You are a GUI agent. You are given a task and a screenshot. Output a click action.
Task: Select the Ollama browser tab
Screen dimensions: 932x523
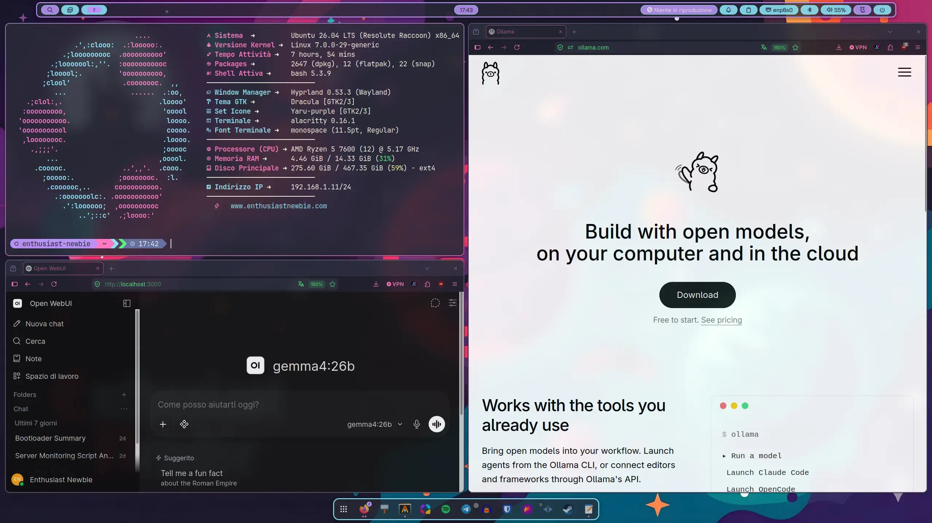(526, 32)
